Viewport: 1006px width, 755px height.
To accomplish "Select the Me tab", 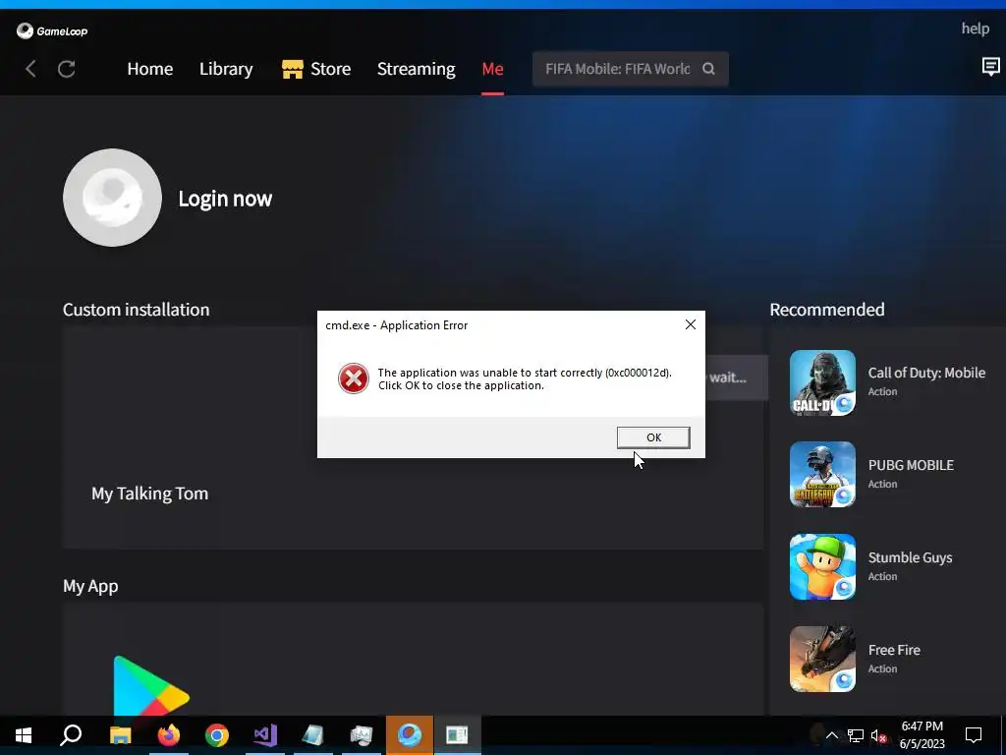I will click(493, 69).
